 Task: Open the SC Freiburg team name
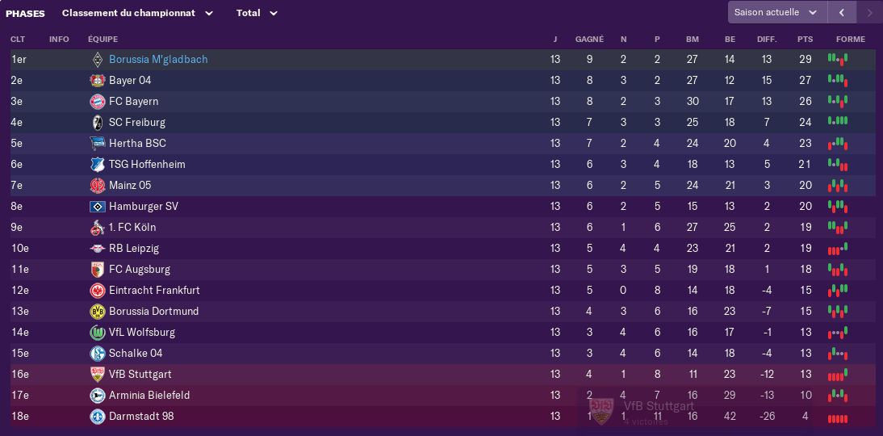[137, 122]
